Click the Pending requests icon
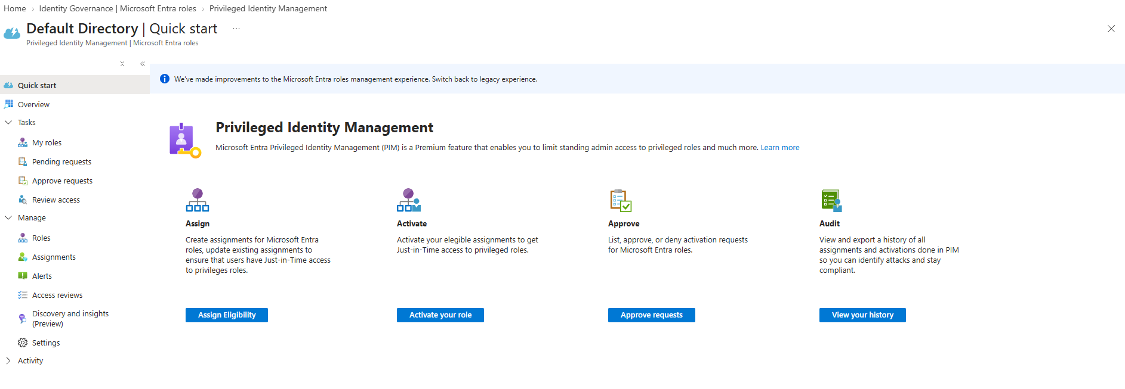 click(x=23, y=161)
